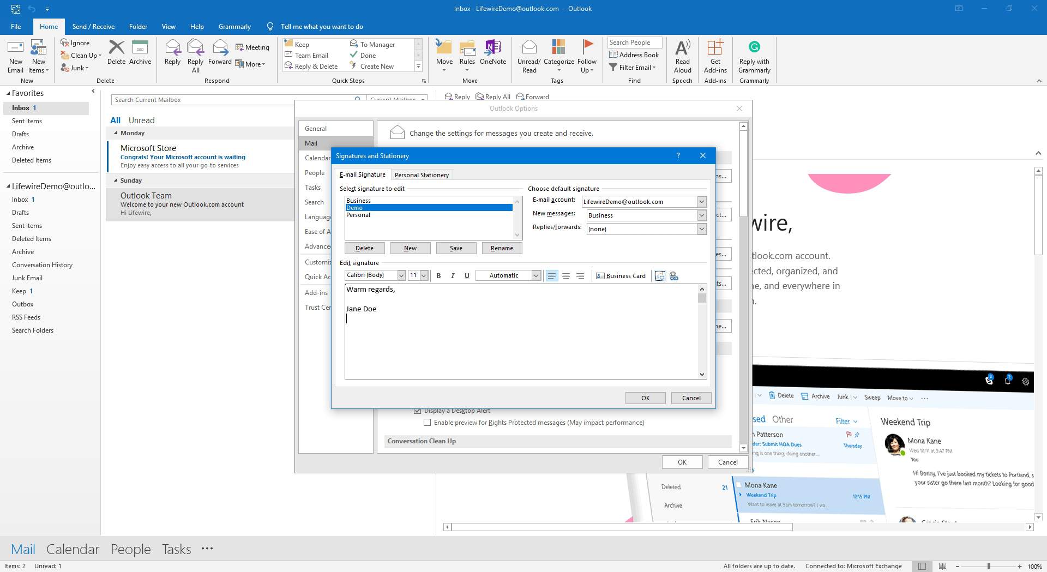This screenshot has width=1047, height=572.
Task: Open the File menu tab
Action: (16, 26)
